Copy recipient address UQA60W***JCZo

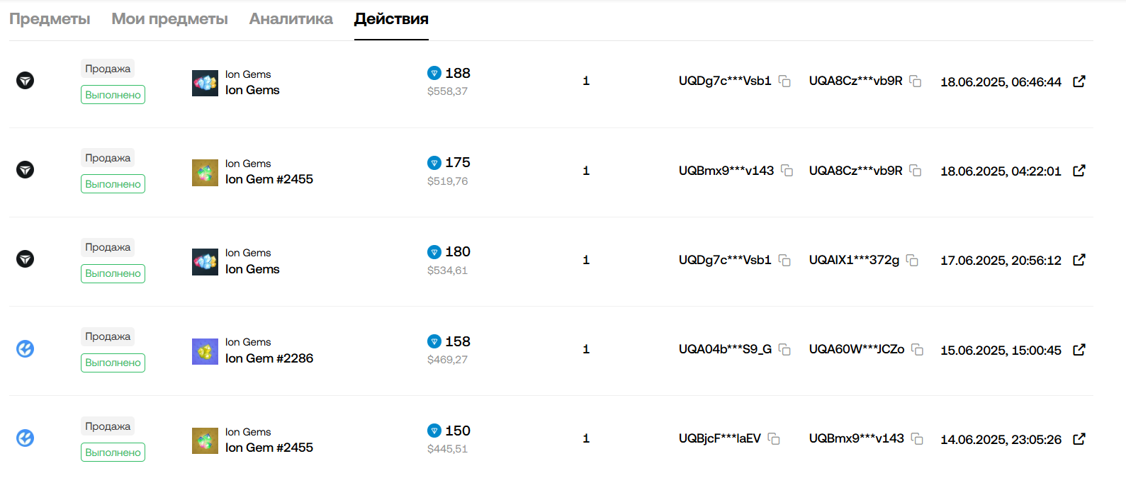pos(918,350)
